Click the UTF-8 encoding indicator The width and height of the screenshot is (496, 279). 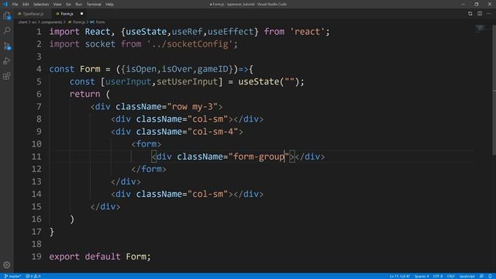[438, 276]
